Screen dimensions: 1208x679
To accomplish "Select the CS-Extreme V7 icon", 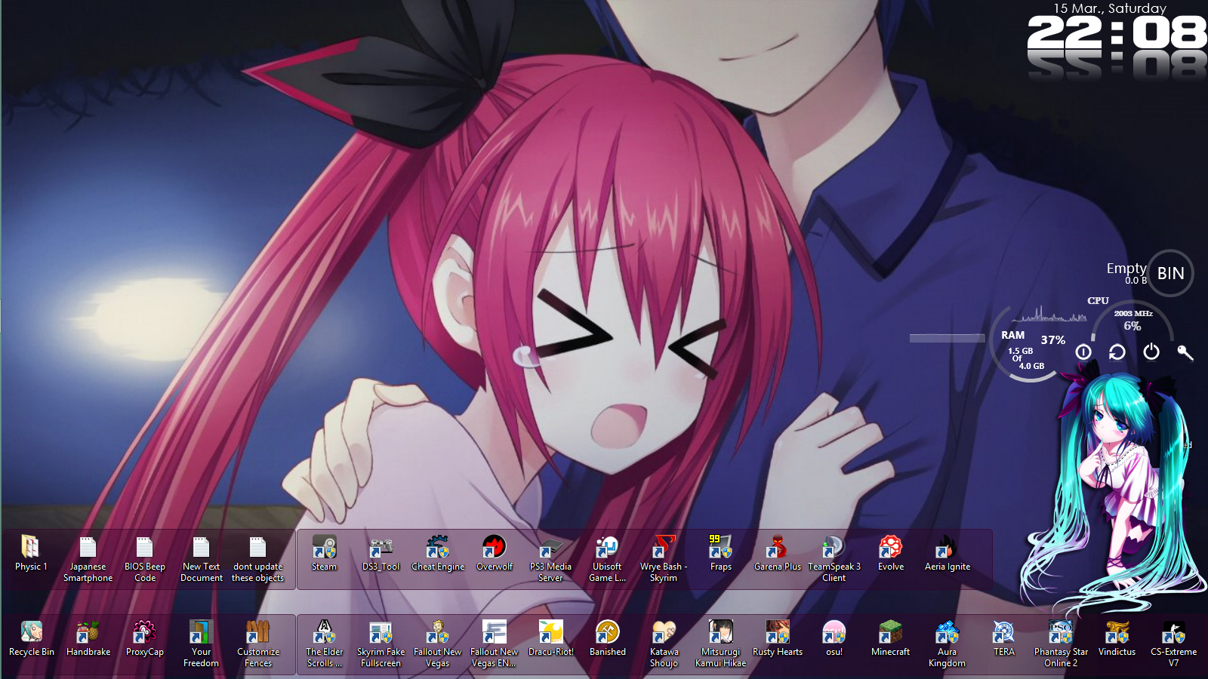I will click(x=1174, y=644).
